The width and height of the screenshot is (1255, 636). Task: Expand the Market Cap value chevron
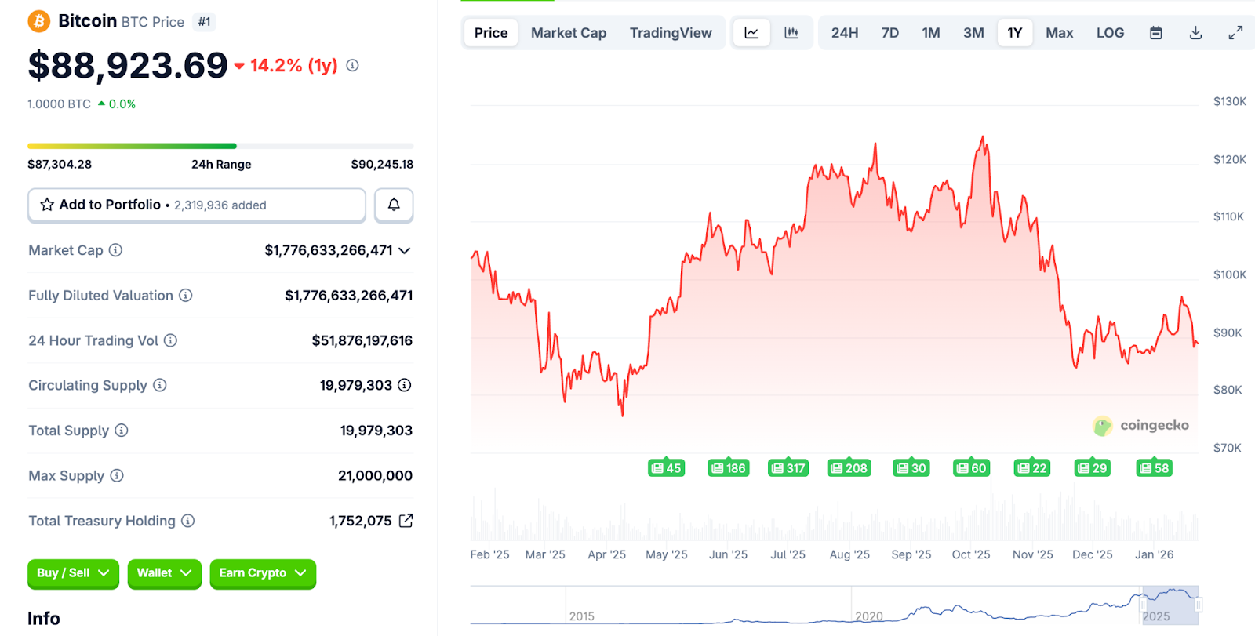405,251
